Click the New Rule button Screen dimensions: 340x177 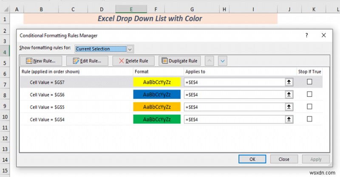[41, 61]
